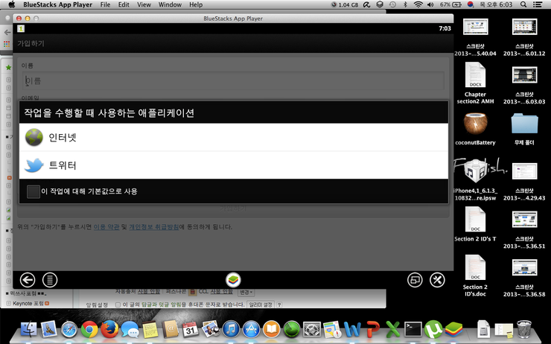Image resolution: width=551 pixels, height=344 pixels.
Task: Open the Apple menu
Action: tap(12, 4)
